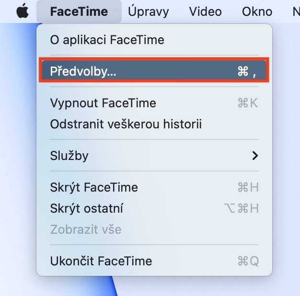Click the ⌘, shortcut symbol beside Předvolby
This screenshot has height=296, width=300.
click(x=247, y=71)
